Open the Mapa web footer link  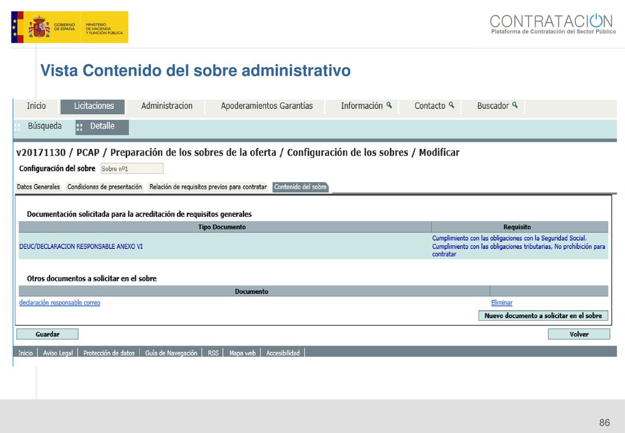[242, 353]
